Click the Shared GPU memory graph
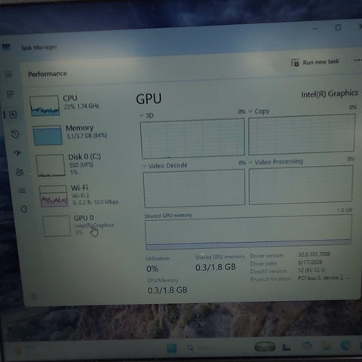362x362 pixels. pos(248,232)
